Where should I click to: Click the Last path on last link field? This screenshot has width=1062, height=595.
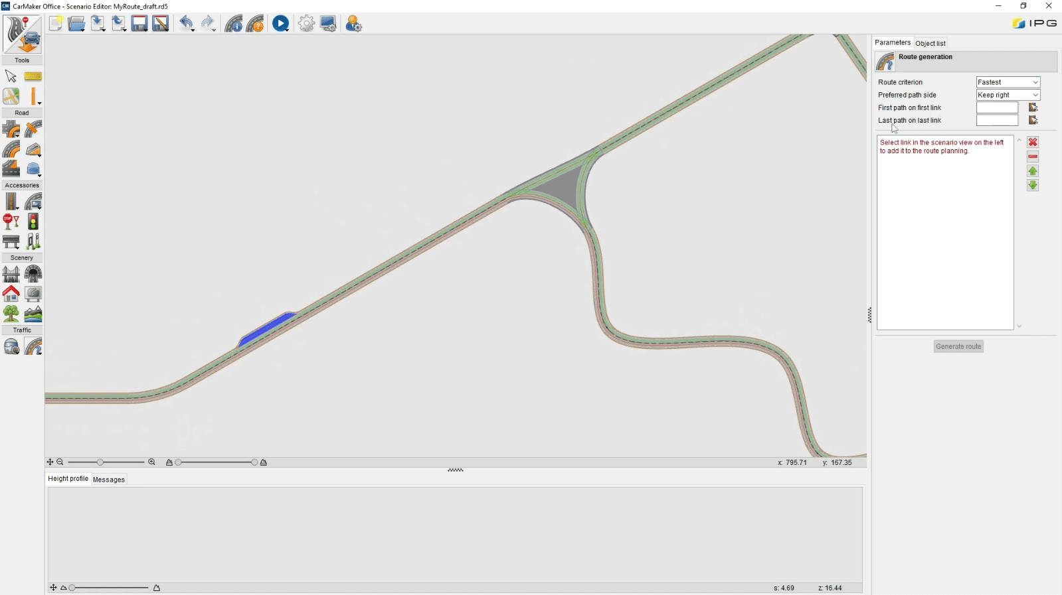[998, 120]
